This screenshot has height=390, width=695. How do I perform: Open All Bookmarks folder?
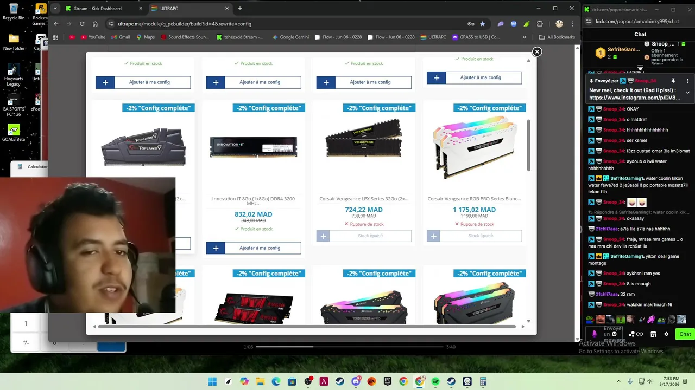557,37
